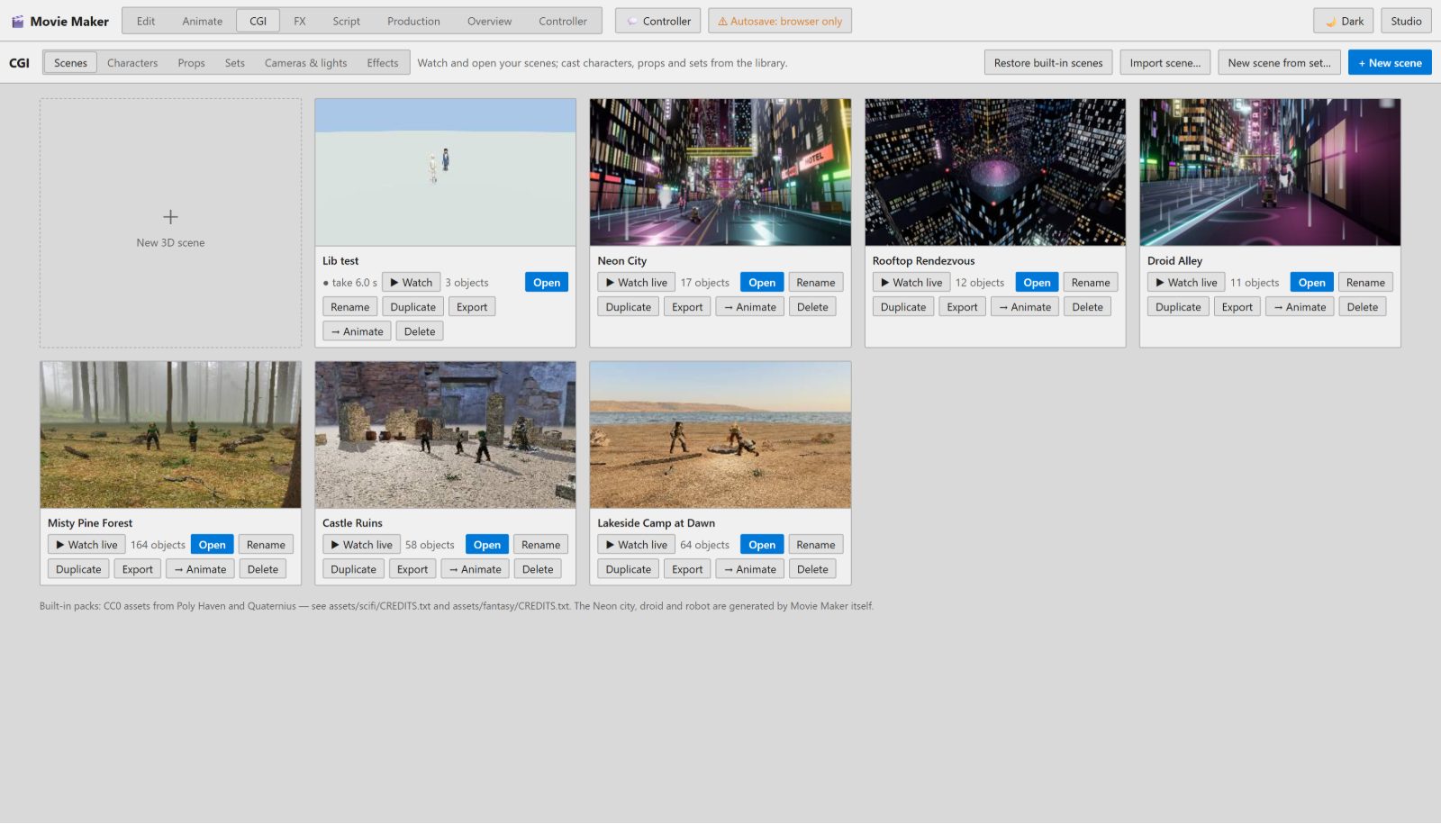Open Cameras & lights sub-tab
The image size is (1441, 824).
(306, 63)
